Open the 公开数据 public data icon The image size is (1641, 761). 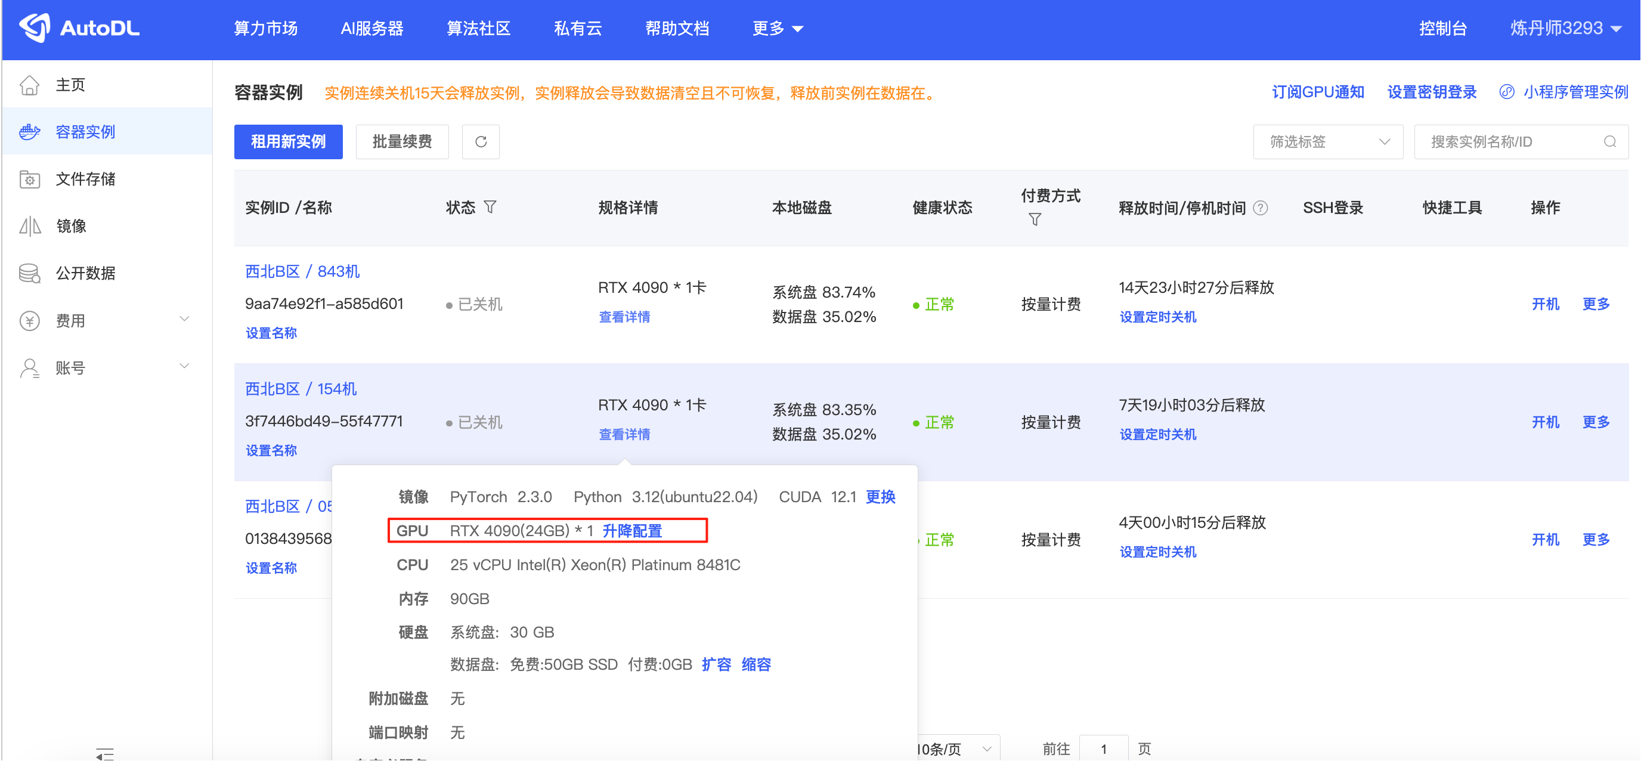[29, 273]
